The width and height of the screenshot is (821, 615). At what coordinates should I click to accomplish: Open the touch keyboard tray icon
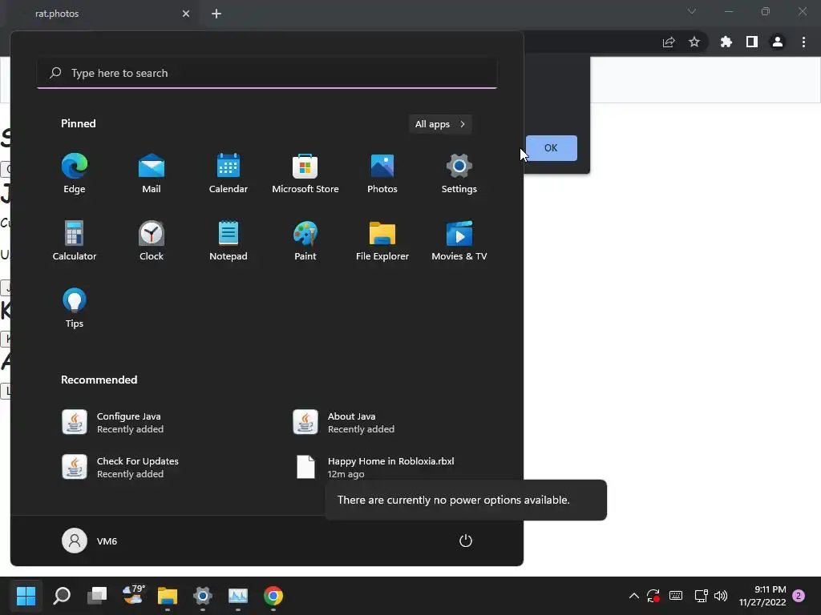676,596
